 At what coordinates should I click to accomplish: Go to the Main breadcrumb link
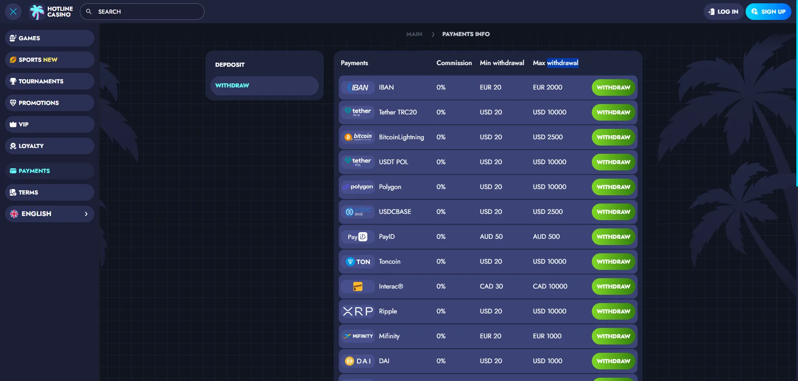(414, 34)
